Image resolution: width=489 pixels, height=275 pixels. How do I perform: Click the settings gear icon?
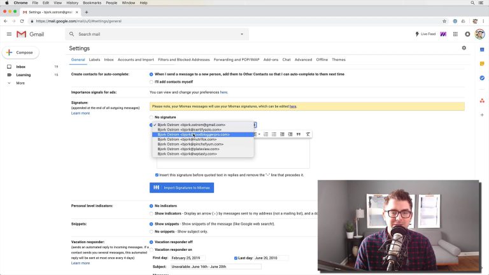(464, 48)
